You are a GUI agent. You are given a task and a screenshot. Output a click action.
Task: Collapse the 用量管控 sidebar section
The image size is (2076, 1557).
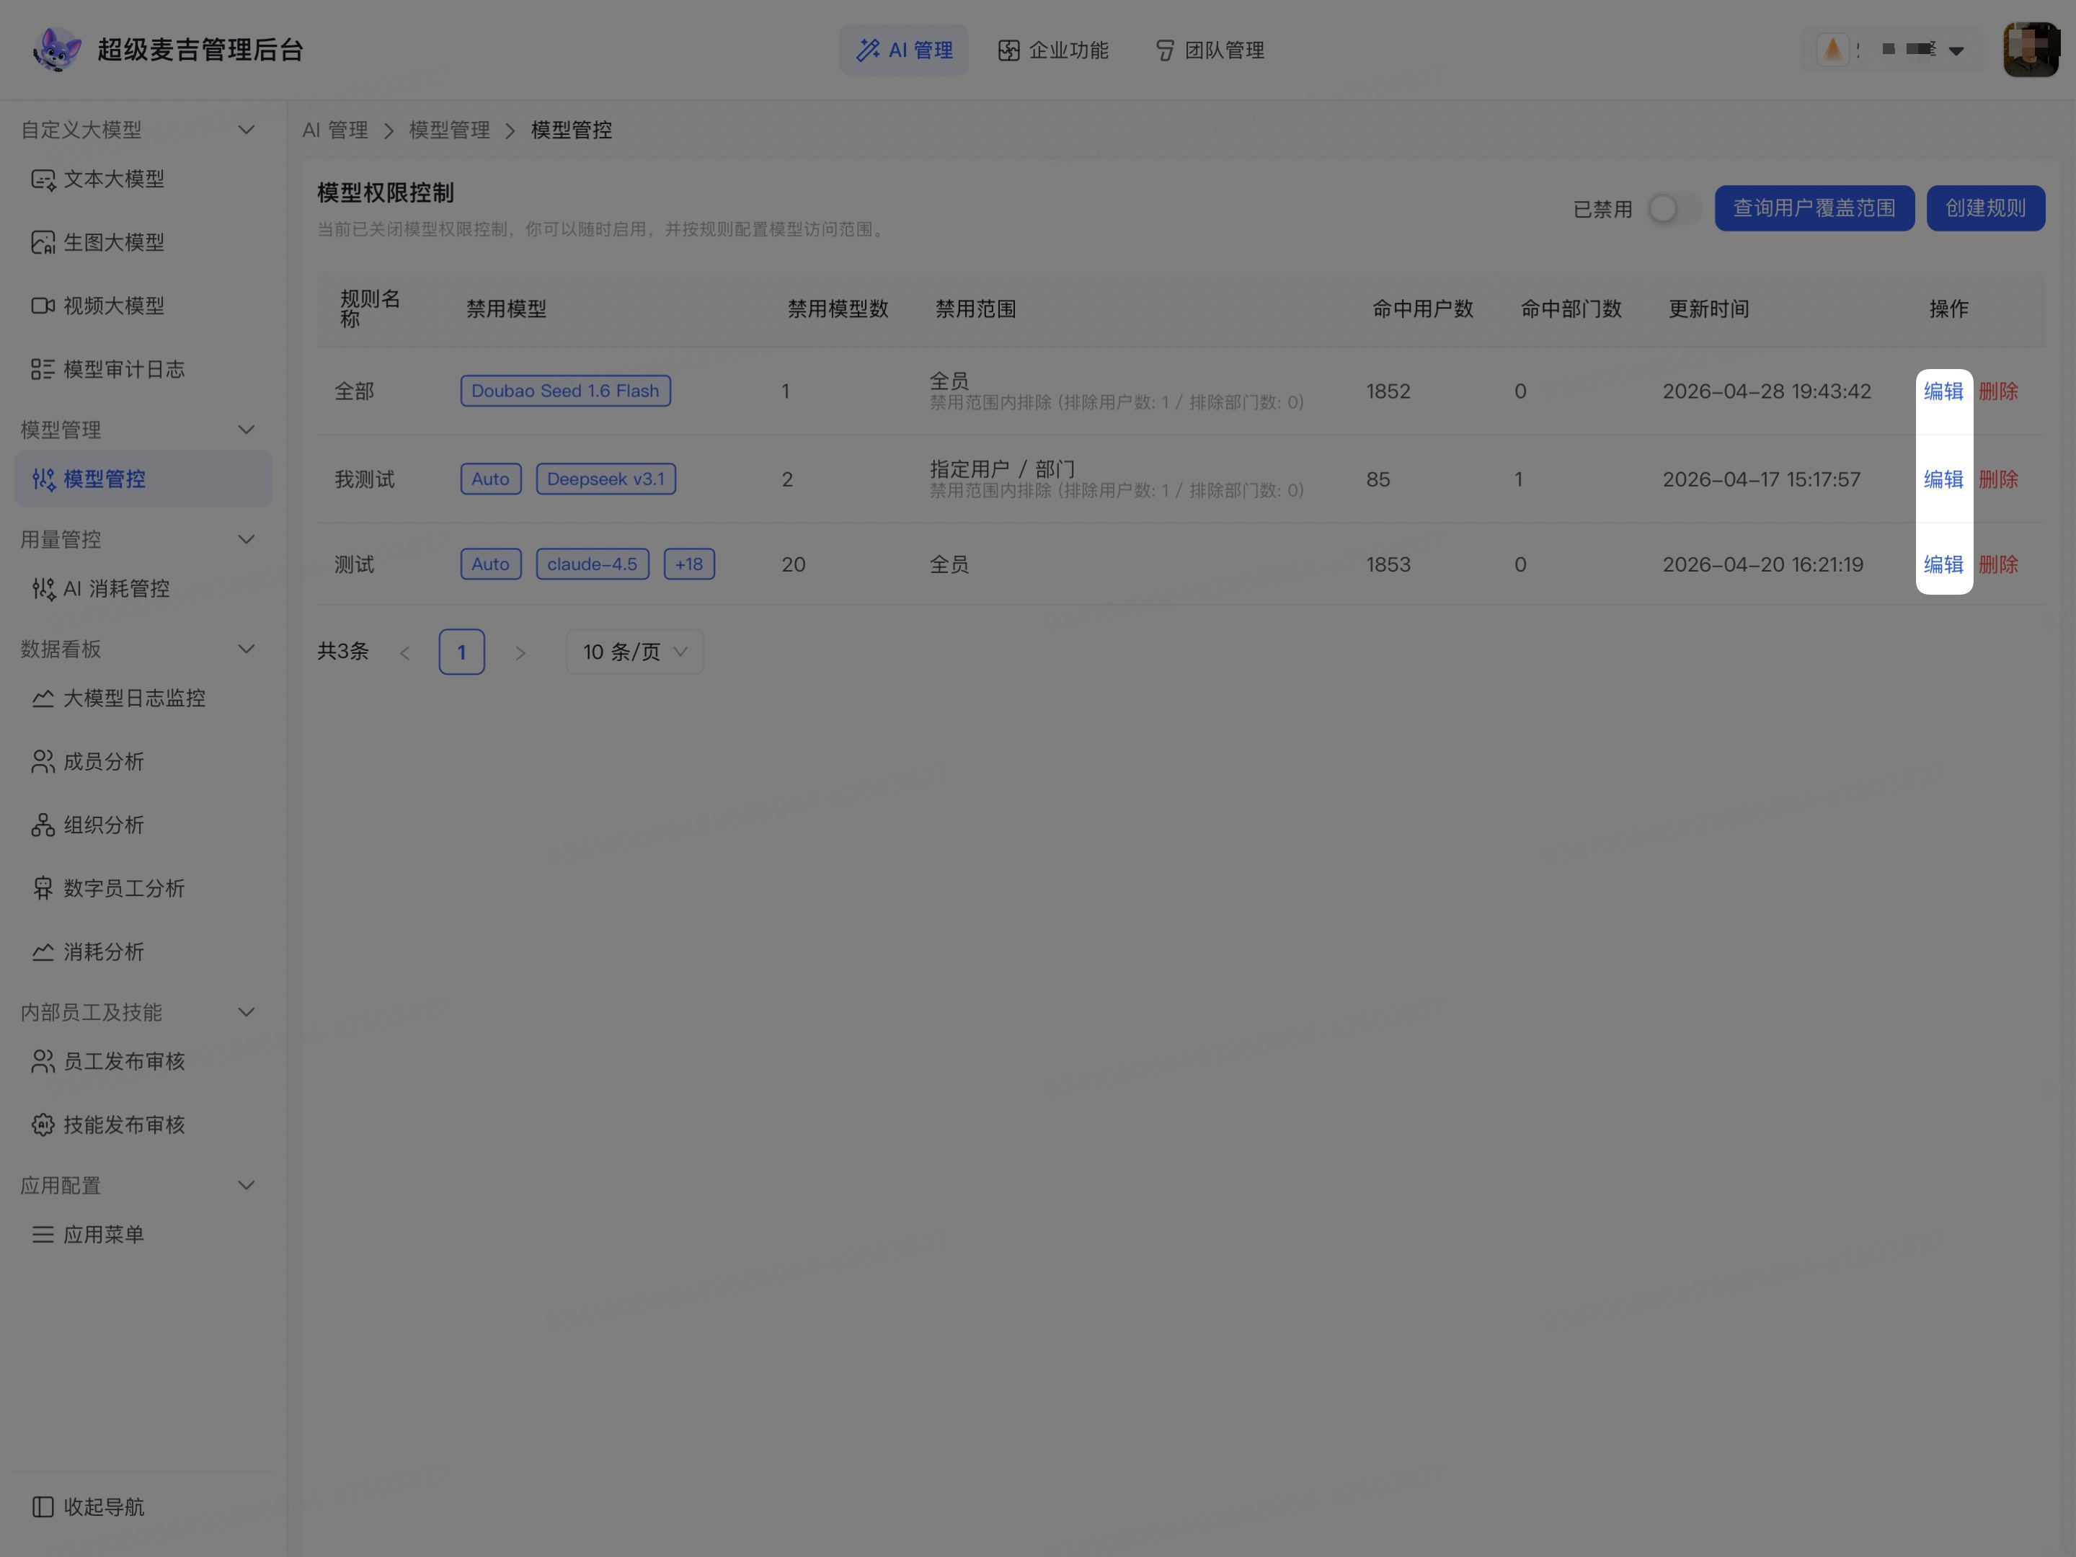click(x=247, y=540)
